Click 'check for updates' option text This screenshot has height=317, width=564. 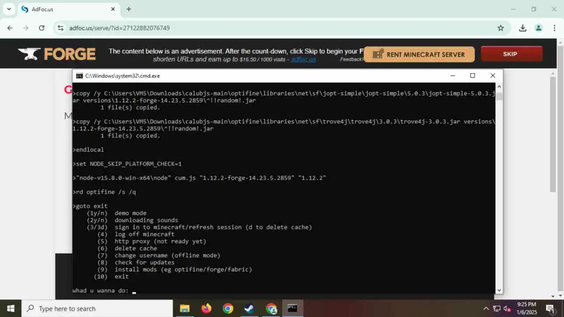coord(145,262)
